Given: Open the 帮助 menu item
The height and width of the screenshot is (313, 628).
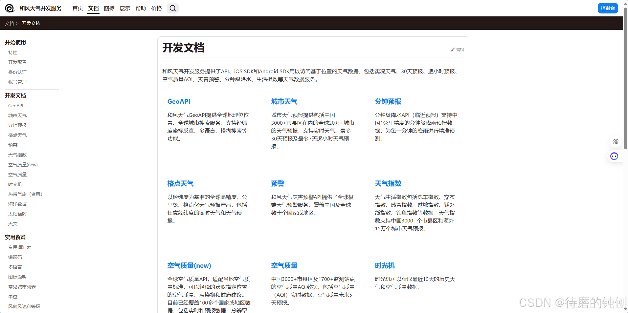Looking at the screenshot, I should pos(141,8).
